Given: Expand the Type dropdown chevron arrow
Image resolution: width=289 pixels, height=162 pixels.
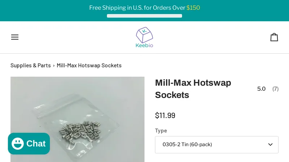Looking at the screenshot, I should 270,145.
